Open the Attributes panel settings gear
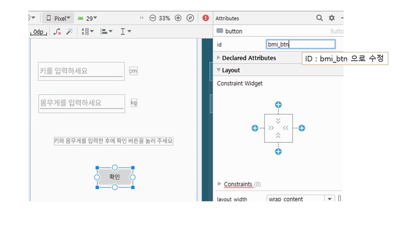The image size is (409, 230). click(332, 18)
